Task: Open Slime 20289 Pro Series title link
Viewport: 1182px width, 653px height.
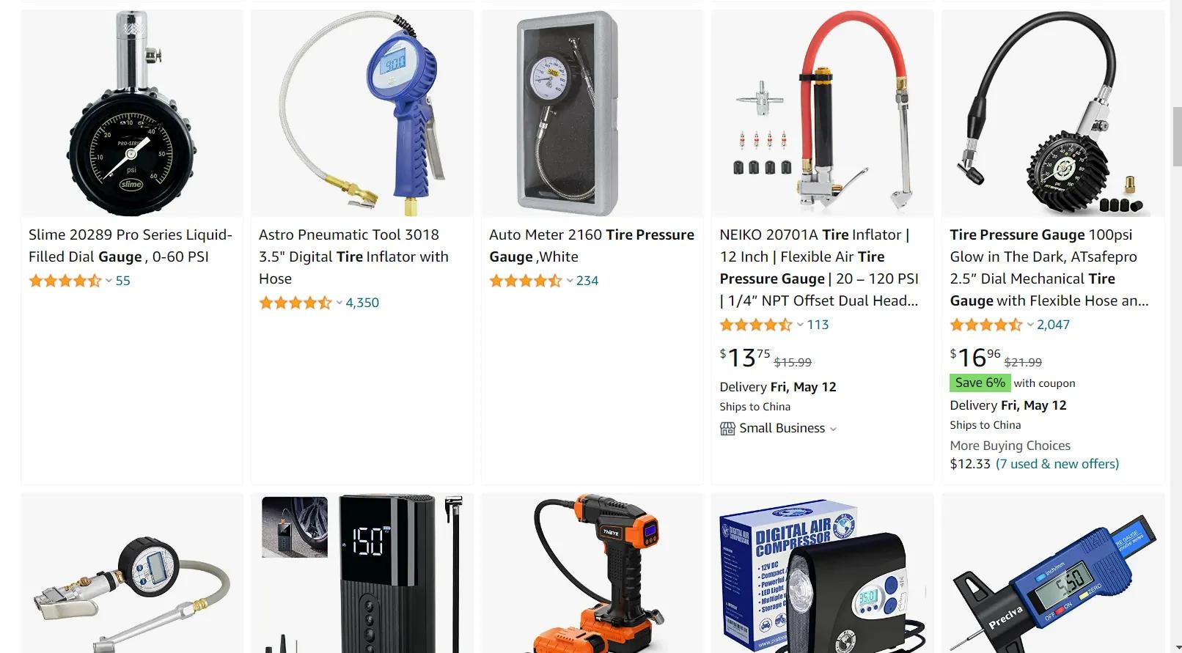Action: tap(131, 246)
